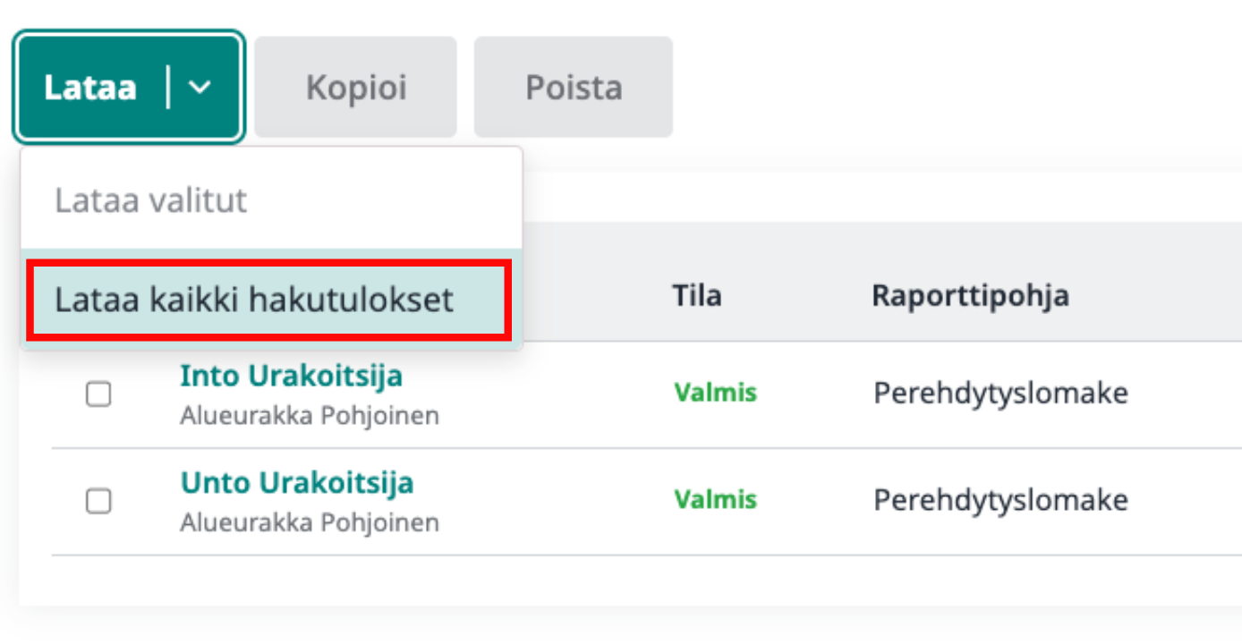This screenshot has width=1242, height=644.
Task: Tick the checkbox for Into Urakoitsija
Action: 98,394
